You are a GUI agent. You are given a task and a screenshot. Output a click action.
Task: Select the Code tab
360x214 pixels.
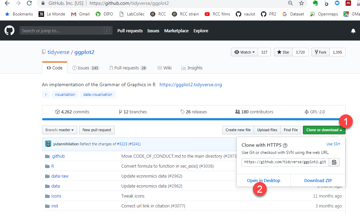pos(55,68)
